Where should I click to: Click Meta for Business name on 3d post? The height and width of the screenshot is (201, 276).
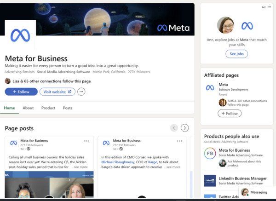(127, 141)
